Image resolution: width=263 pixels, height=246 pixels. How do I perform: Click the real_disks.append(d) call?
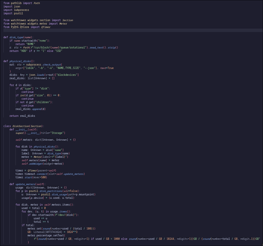(x=30, y=109)
